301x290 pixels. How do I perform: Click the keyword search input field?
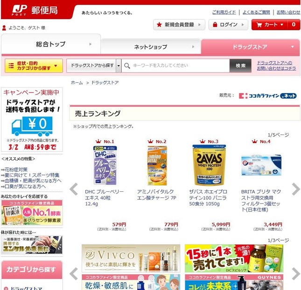click(x=175, y=66)
